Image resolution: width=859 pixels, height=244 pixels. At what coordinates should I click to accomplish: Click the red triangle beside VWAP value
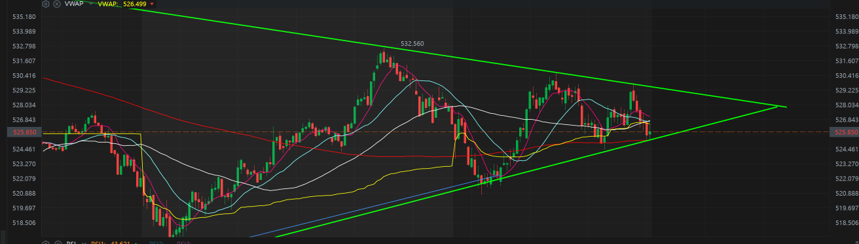pos(152,4)
